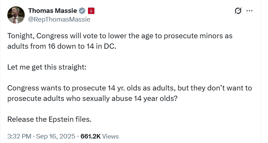Click the 'Congress wants to prosecute 14 yr.' line
The height and width of the screenshot is (143, 268).
(x=129, y=88)
